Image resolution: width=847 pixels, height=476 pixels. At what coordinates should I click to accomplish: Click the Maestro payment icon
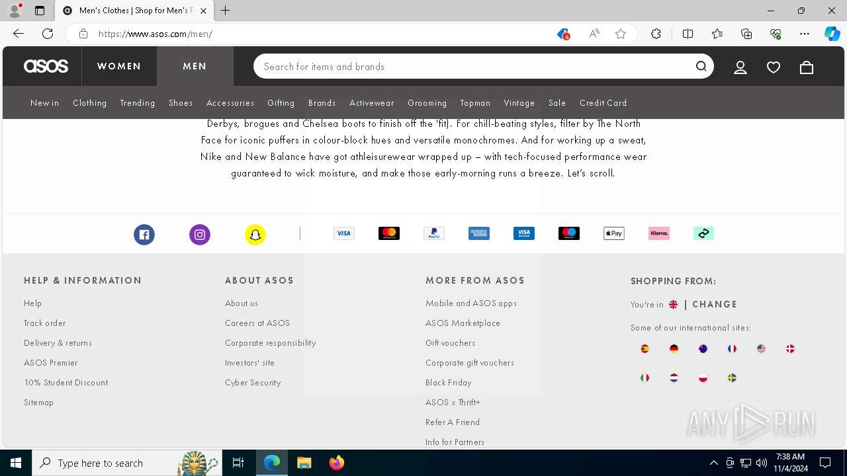point(569,233)
